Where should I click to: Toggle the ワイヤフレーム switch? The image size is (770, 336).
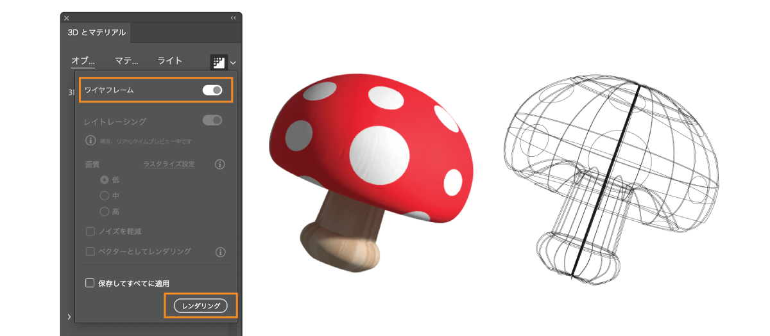212,90
